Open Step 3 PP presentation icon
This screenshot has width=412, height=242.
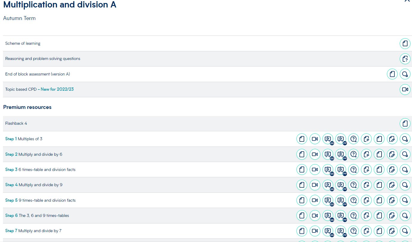[x=341, y=169]
